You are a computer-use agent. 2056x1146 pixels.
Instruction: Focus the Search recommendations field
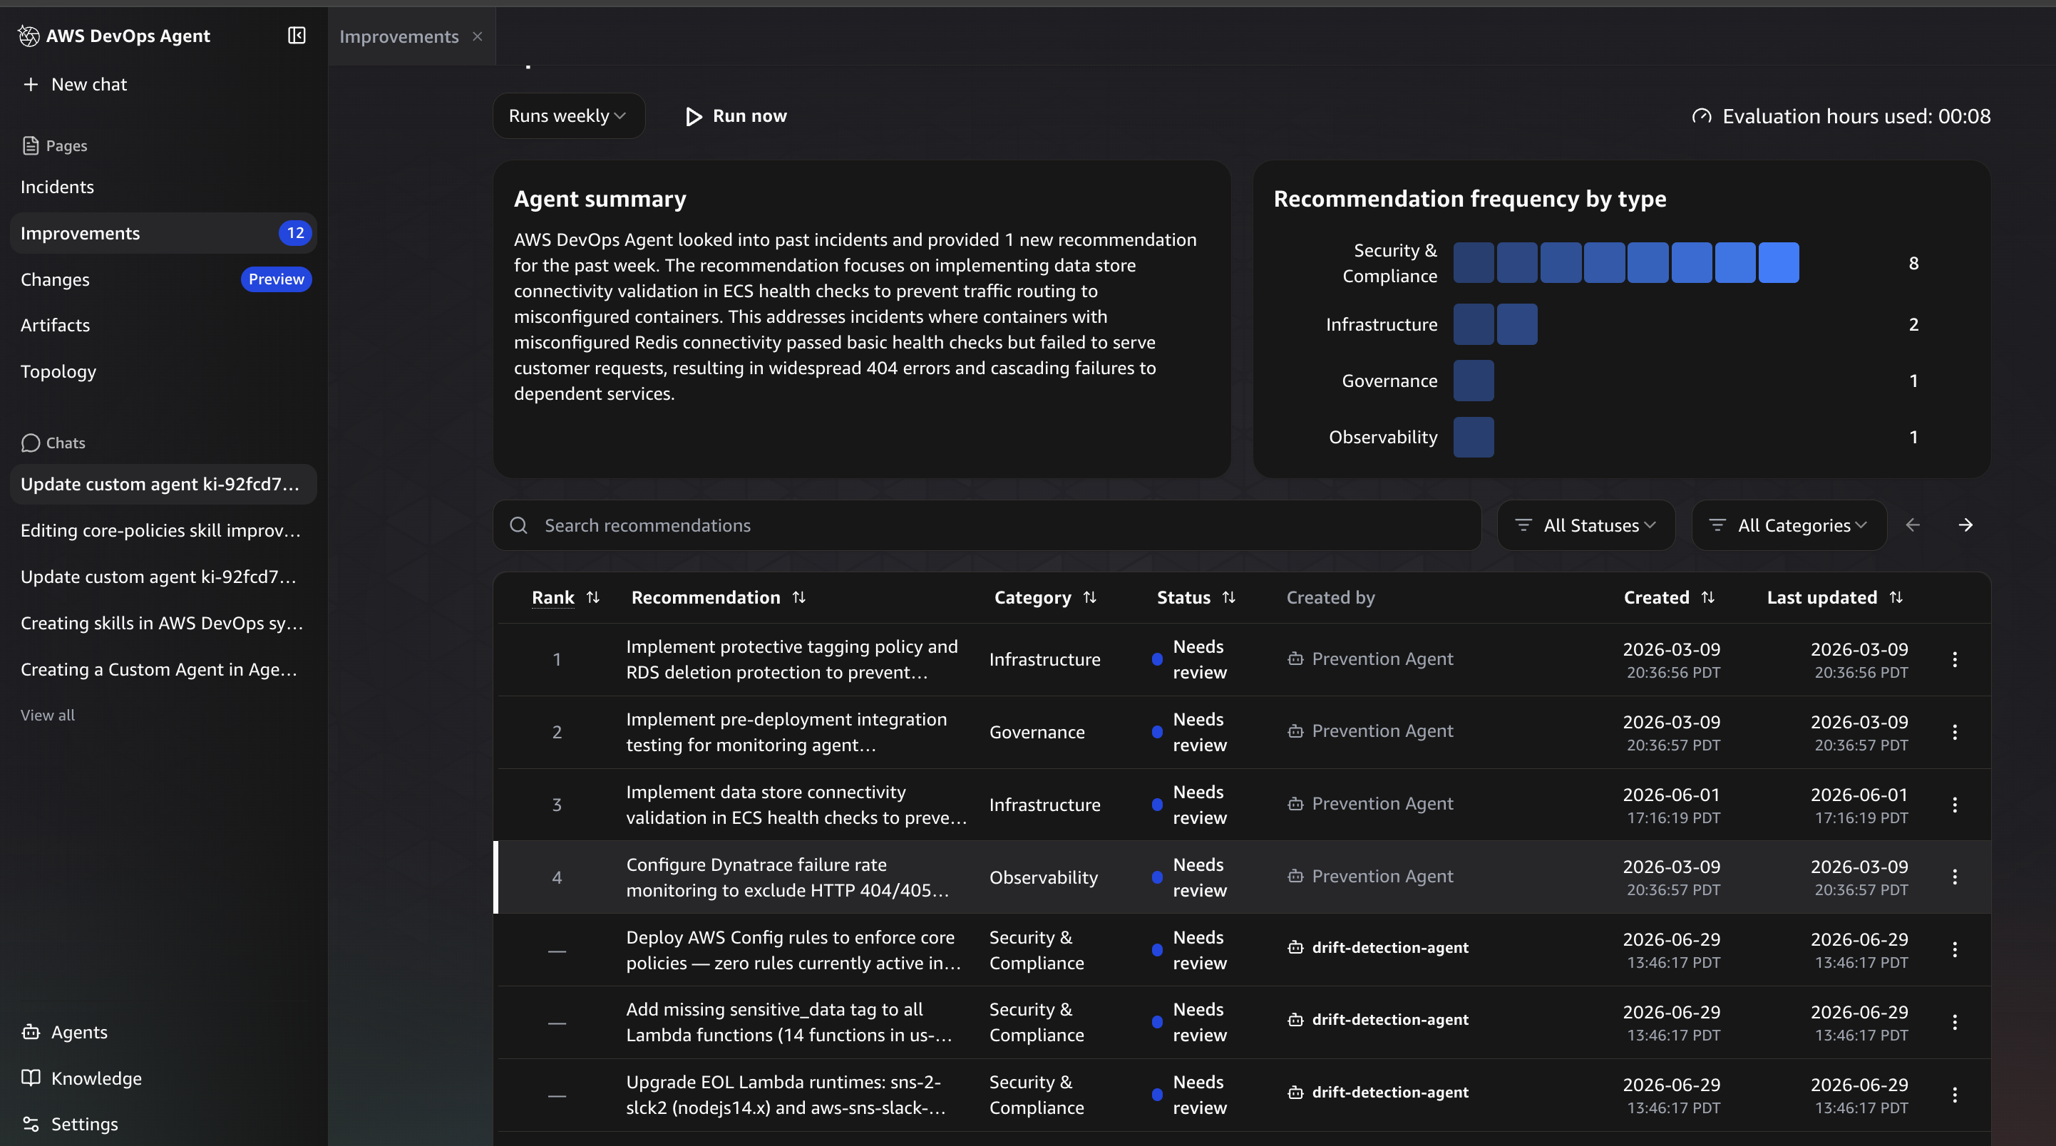click(x=987, y=525)
